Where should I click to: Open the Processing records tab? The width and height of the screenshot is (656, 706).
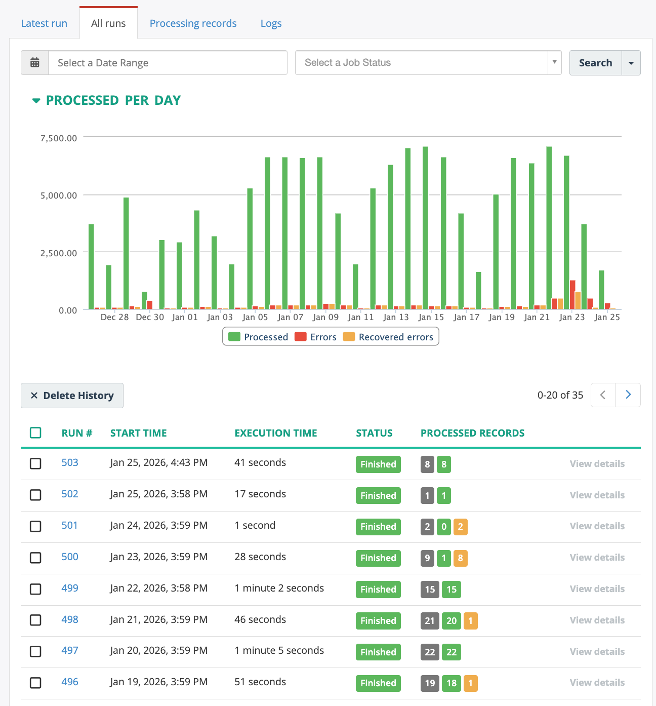[x=193, y=23]
